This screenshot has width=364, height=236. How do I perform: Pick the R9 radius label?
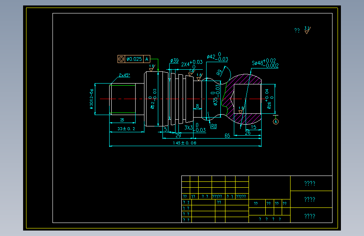(x=219, y=73)
